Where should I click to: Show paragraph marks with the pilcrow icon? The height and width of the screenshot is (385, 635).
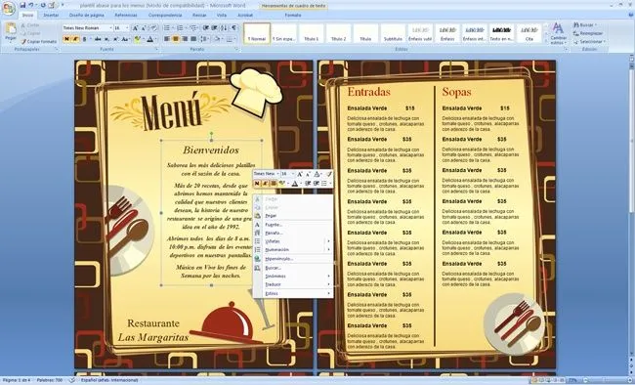coord(234,28)
